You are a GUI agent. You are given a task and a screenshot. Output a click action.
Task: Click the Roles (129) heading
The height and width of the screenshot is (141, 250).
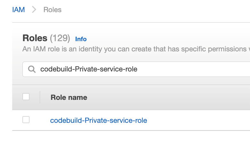click(46, 38)
